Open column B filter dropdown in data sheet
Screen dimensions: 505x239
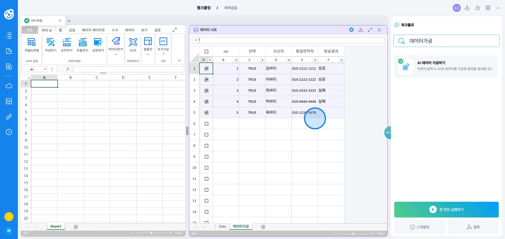pos(236,60)
